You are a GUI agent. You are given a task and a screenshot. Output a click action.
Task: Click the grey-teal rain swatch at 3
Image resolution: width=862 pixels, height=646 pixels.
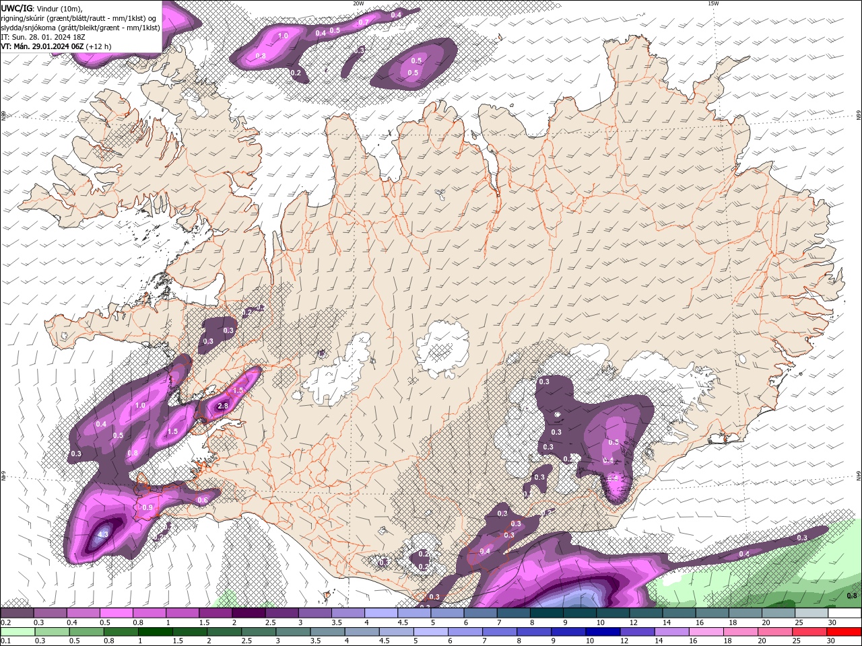293,632
